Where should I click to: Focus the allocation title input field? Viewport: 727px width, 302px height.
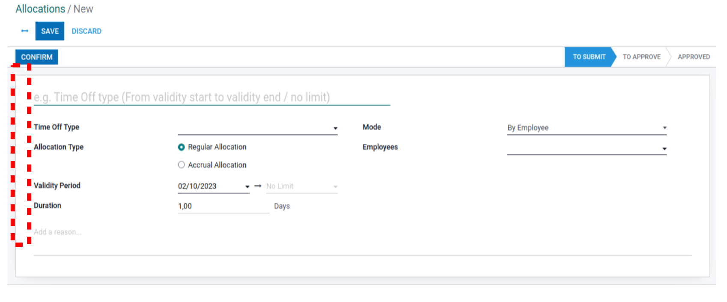[212, 98]
